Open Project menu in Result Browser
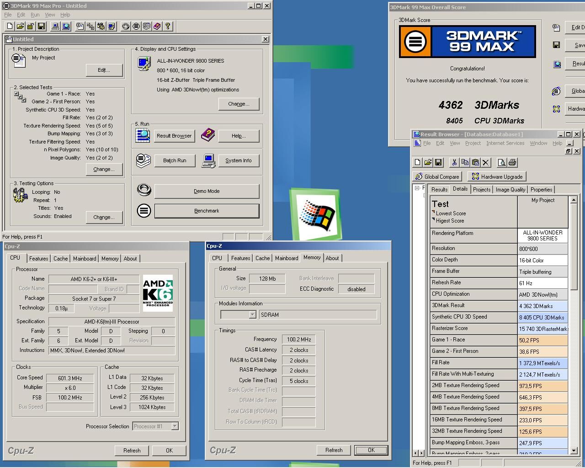This screenshot has height=468, width=585. (473, 143)
